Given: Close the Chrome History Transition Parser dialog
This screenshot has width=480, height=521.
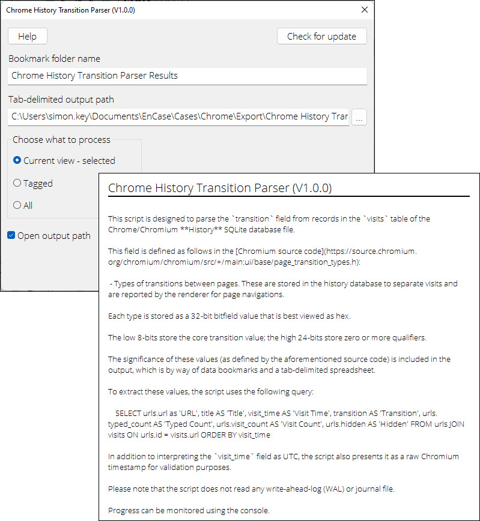Looking at the screenshot, I should [x=365, y=10].
